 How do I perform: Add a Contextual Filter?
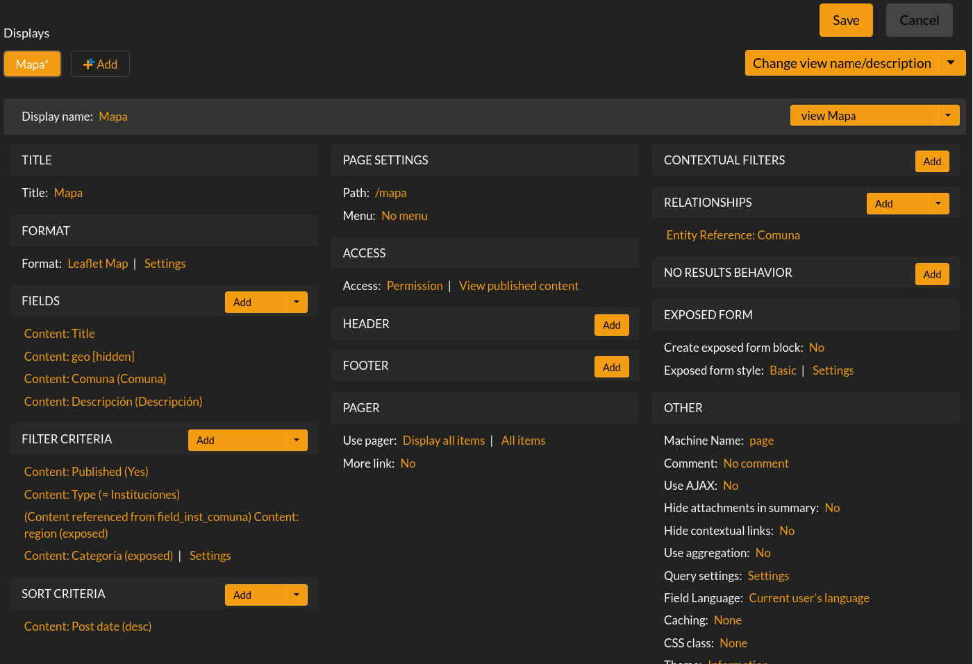click(x=931, y=161)
